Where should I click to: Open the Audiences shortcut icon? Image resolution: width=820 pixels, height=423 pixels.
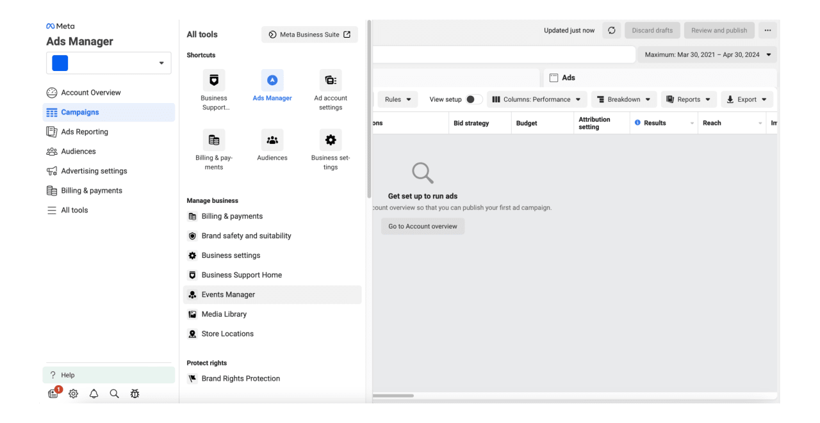point(272,139)
